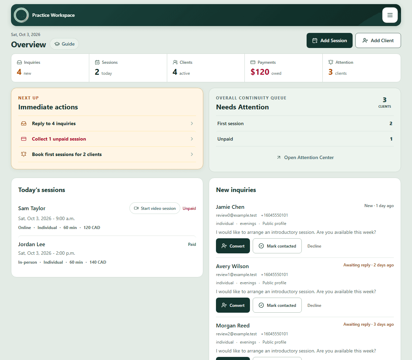The width and height of the screenshot is (412, 360).
Task: Click person-plus icon in Add Client button
Action: click(365, 40)
